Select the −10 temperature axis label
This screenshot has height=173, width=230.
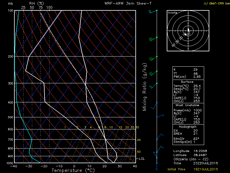point(59,166)
